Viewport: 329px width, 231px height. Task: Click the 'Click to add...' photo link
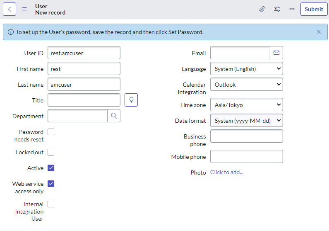click(227, 173)
